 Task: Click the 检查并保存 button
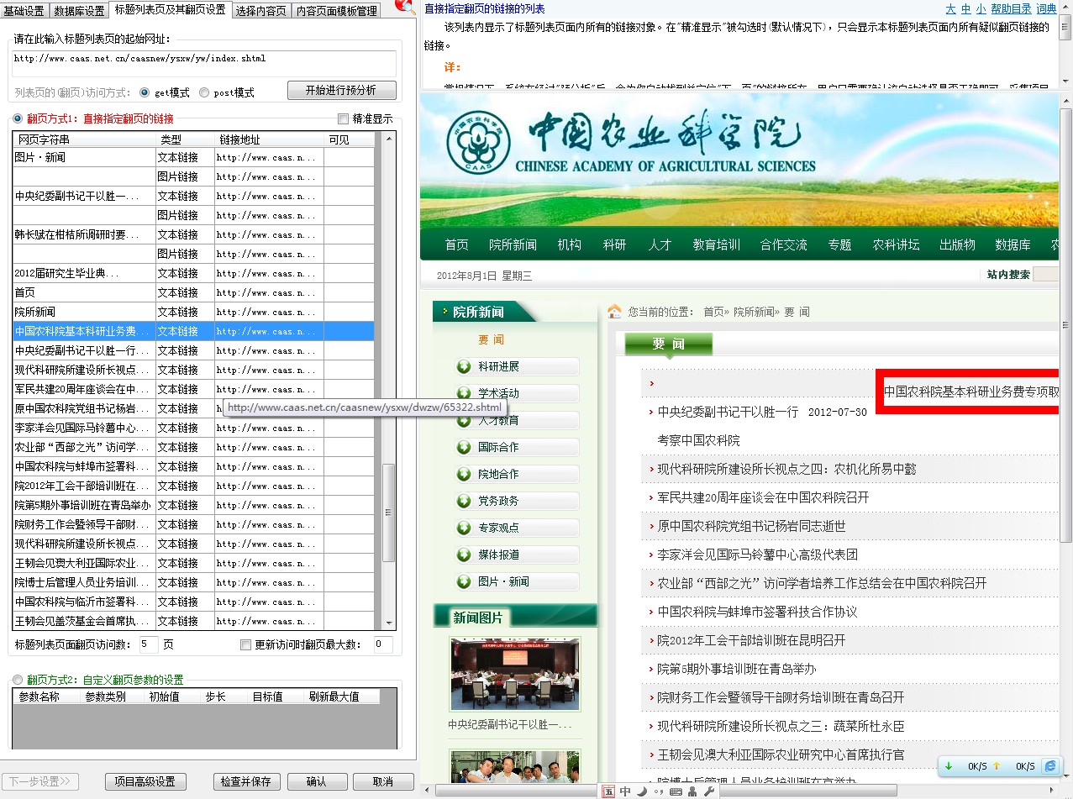tap(245, 781)
